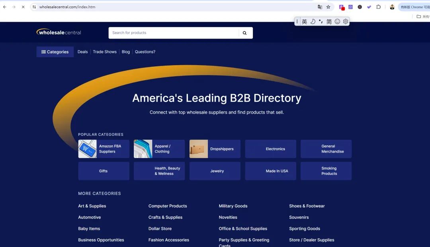This screenshot has width=430, height=247.
Task: Expand the Categories menu
Action: [55, 52]
